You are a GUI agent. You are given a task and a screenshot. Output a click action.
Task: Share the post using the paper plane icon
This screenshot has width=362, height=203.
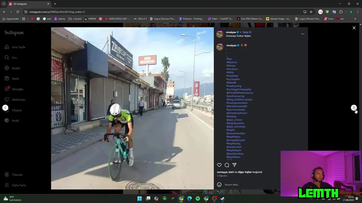point(234,165)
